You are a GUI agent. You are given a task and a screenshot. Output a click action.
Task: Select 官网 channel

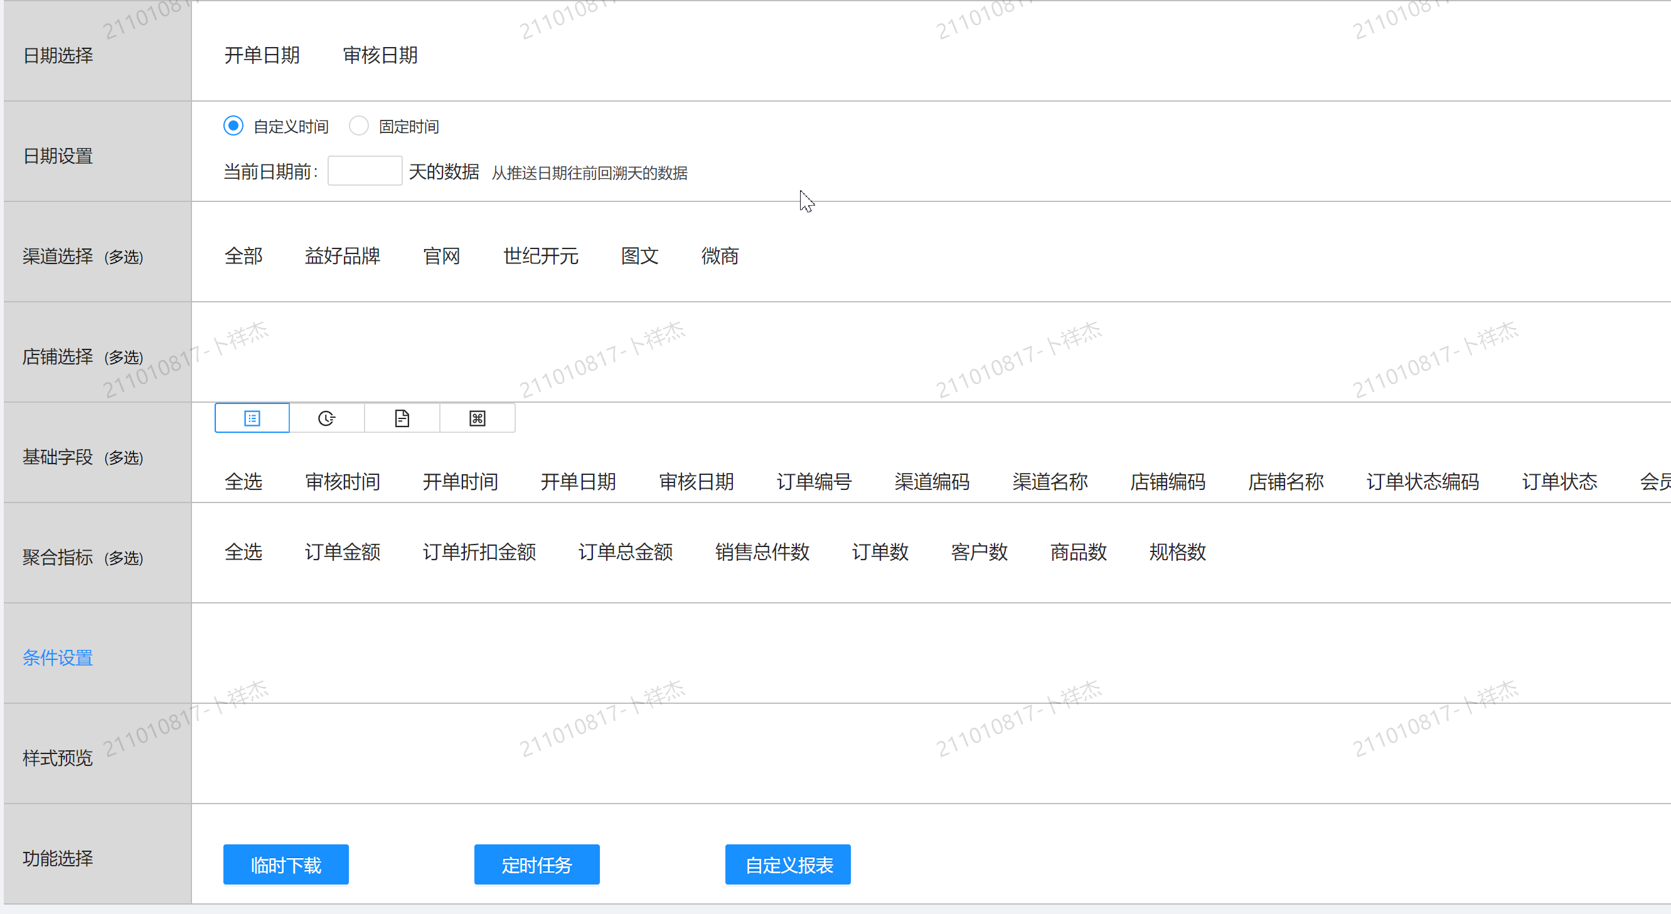pyautogui.click(x=442, y=256)
